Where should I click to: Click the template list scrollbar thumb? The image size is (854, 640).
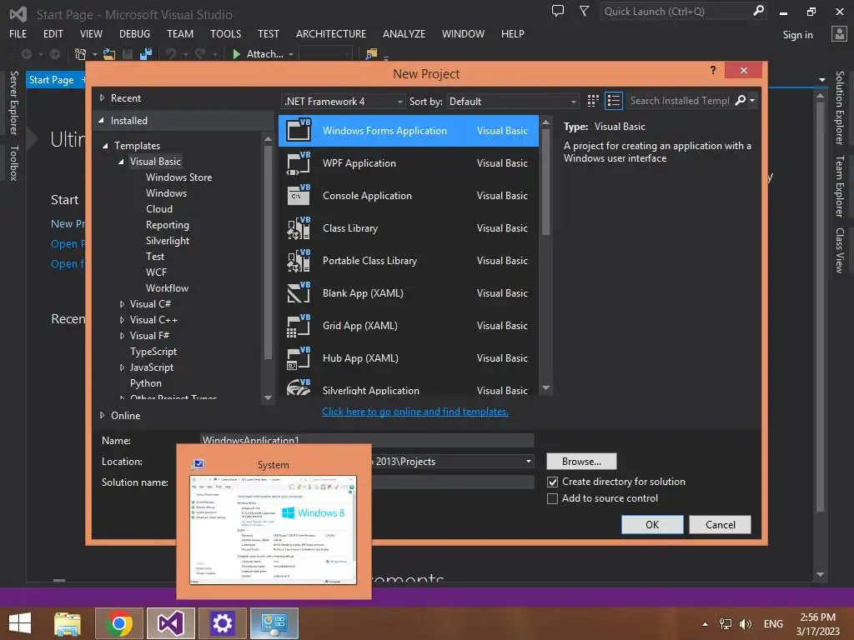[x=545, y=182]
